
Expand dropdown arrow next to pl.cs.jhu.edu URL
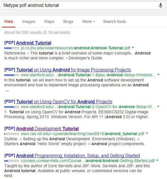(133, 48)
